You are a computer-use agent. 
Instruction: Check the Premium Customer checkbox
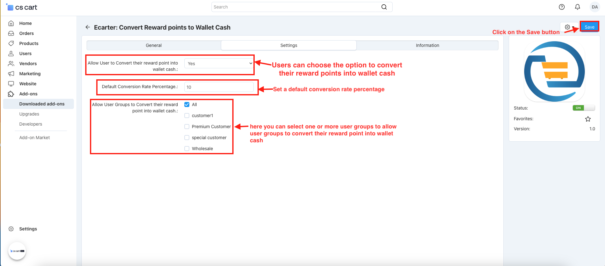pos(187,127)
